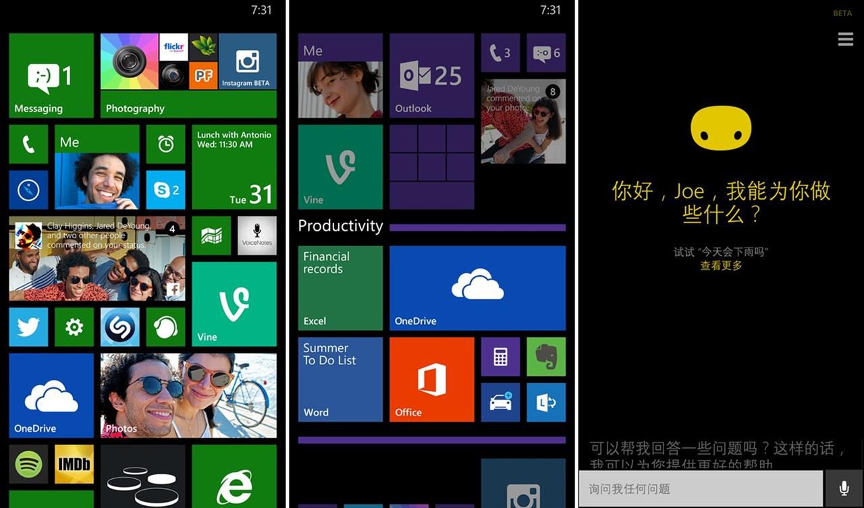Image resolution: width=864 pixels, height=508 pixels.
Task: Open the round green app tile next to Shazam
Action: [165, 327]
